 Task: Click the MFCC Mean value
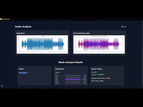101,81
